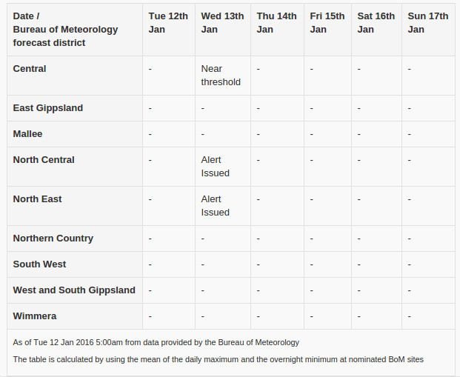Select West and South Gippsland row label

74,290
